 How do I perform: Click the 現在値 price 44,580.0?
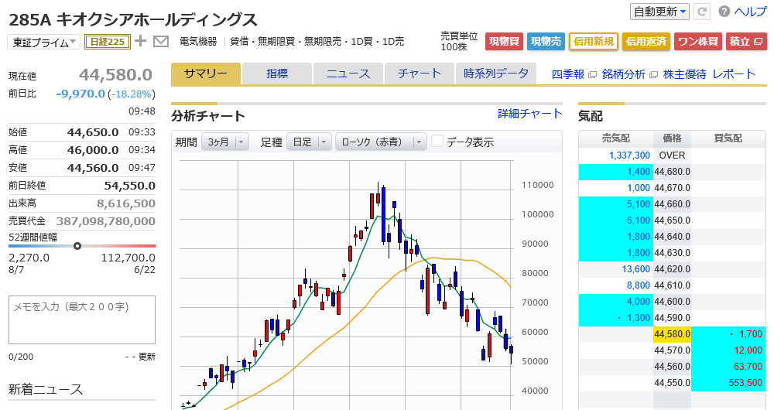(x=115, y=74)
